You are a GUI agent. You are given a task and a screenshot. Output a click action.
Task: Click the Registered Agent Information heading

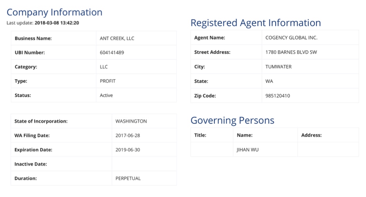pos(255,23)
